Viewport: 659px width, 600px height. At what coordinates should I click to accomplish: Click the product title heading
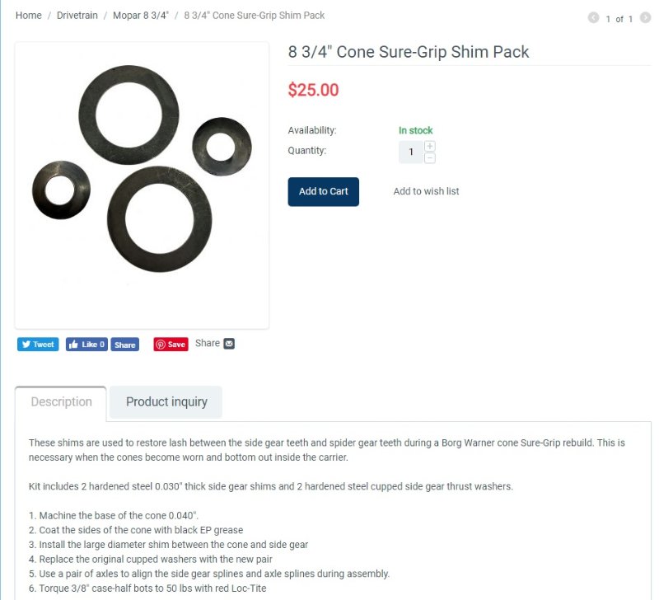(409, 52)
